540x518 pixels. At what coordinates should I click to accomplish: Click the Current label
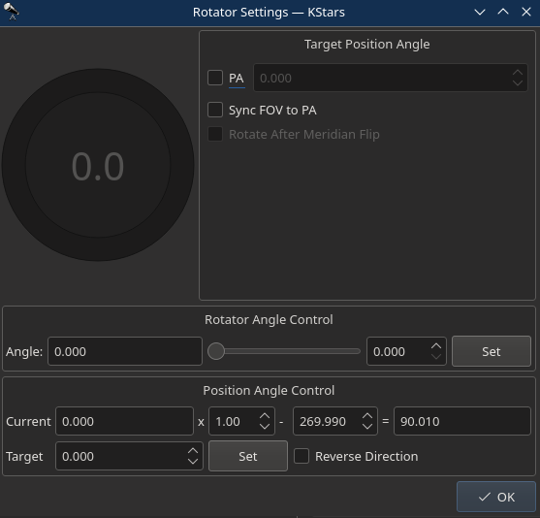(x=28, y=422)
